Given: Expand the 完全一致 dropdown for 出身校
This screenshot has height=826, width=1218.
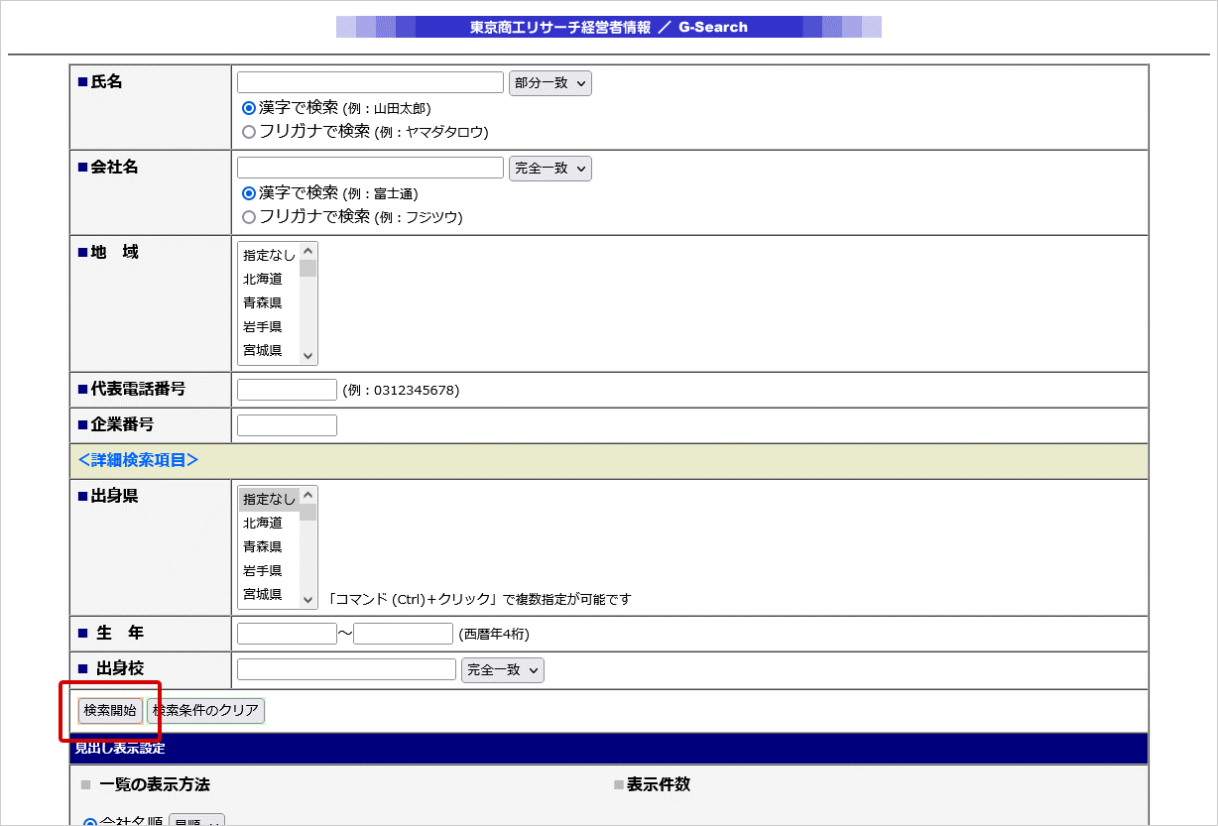Looking at the screenshot, I should click(502, 670).
